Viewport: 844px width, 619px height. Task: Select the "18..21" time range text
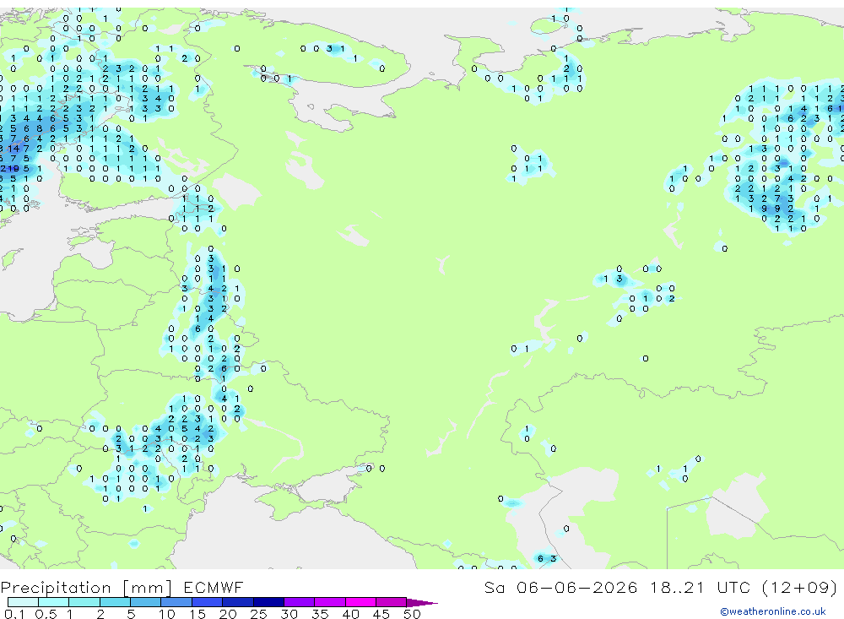coord(677,587)
